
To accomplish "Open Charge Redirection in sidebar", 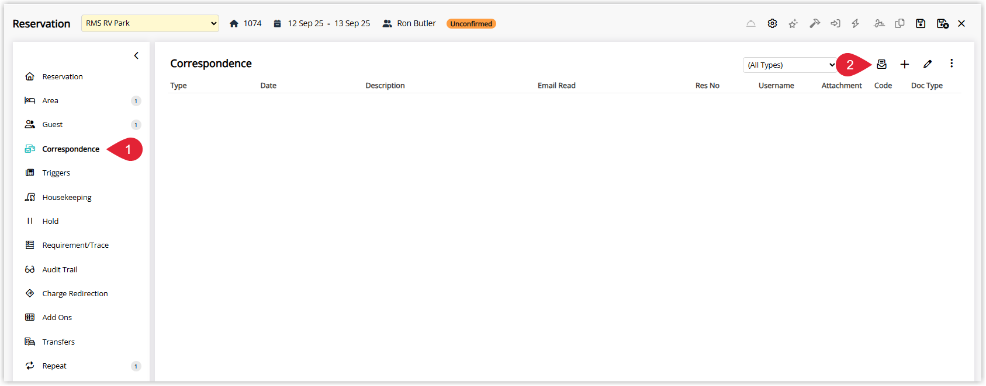I will pyautogui.click(x=75, y=293).
